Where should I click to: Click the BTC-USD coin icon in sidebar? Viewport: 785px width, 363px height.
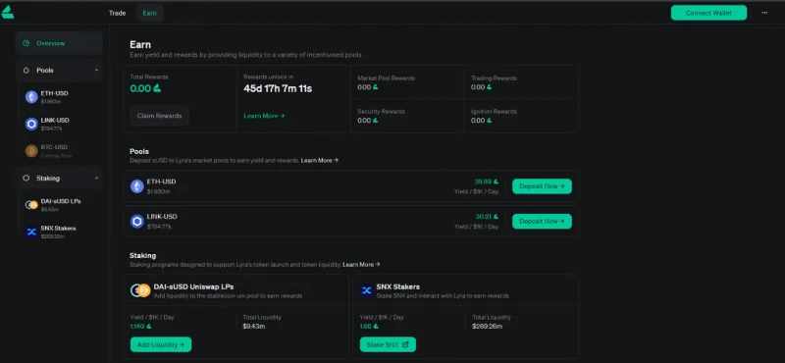31,151
